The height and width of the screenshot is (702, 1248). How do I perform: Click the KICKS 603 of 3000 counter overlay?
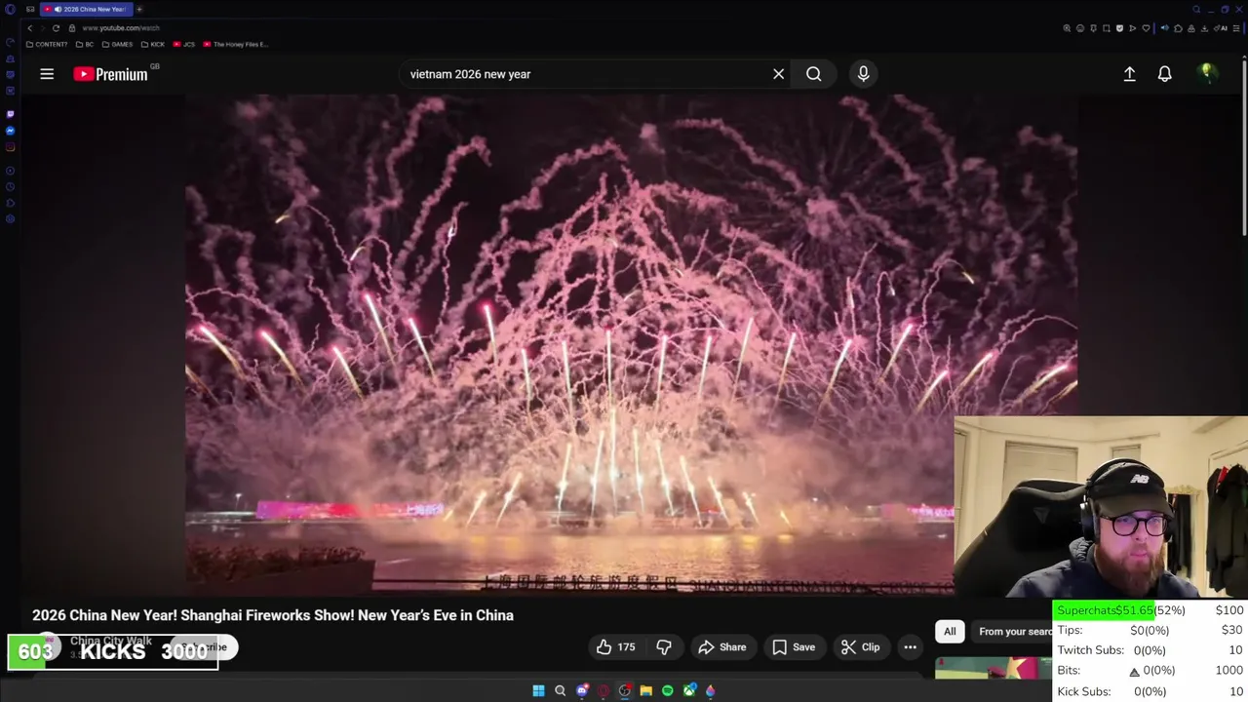tap(113, 652)
